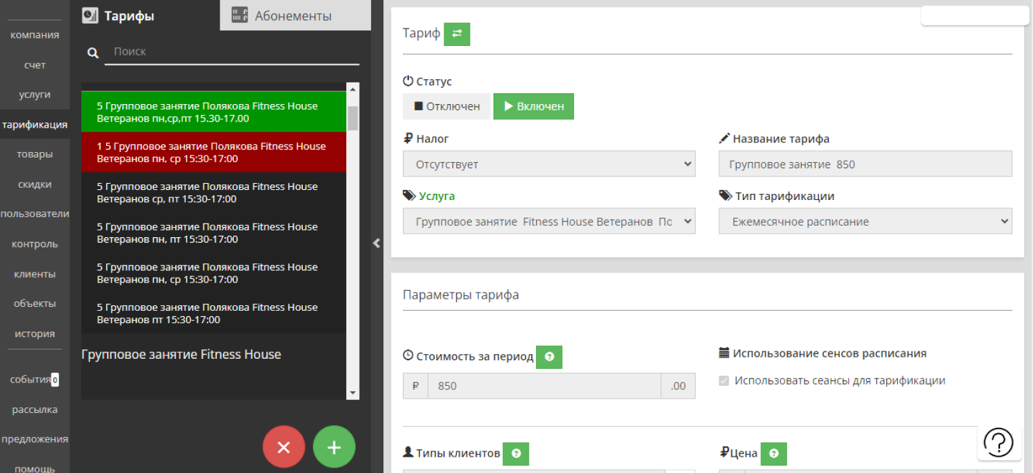Open the Налог dropdown
Viewport: 1033px width, 473px height.
click(x=549, y=164)
